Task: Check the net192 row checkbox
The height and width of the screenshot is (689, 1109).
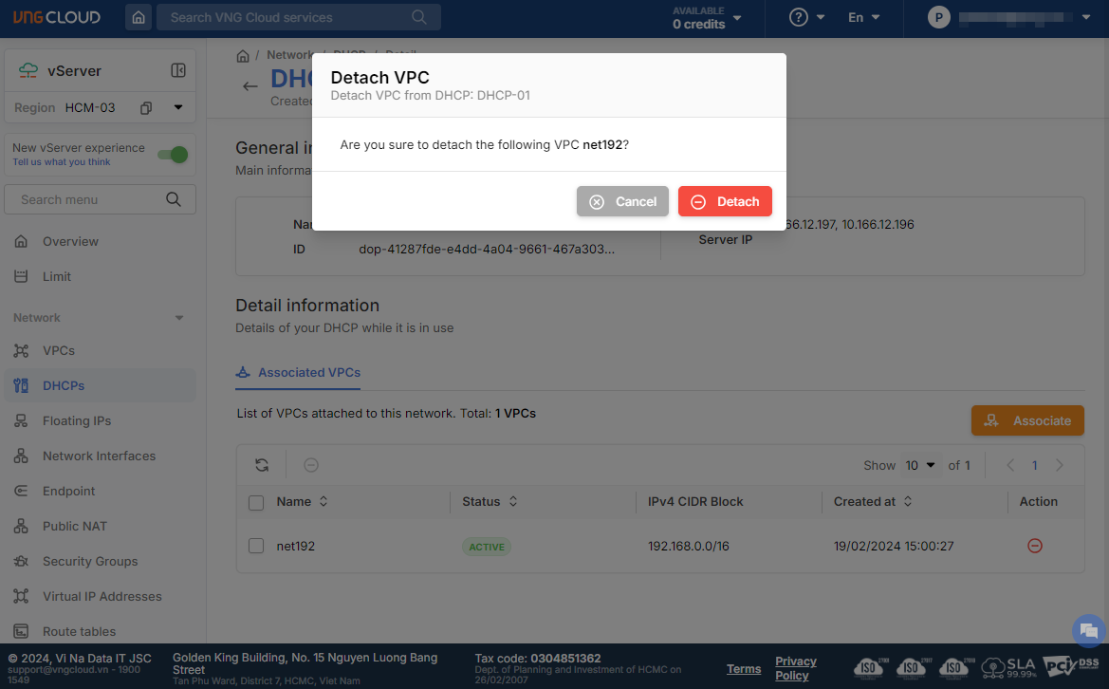Action: pyautogui.click(x=256, y=546)
